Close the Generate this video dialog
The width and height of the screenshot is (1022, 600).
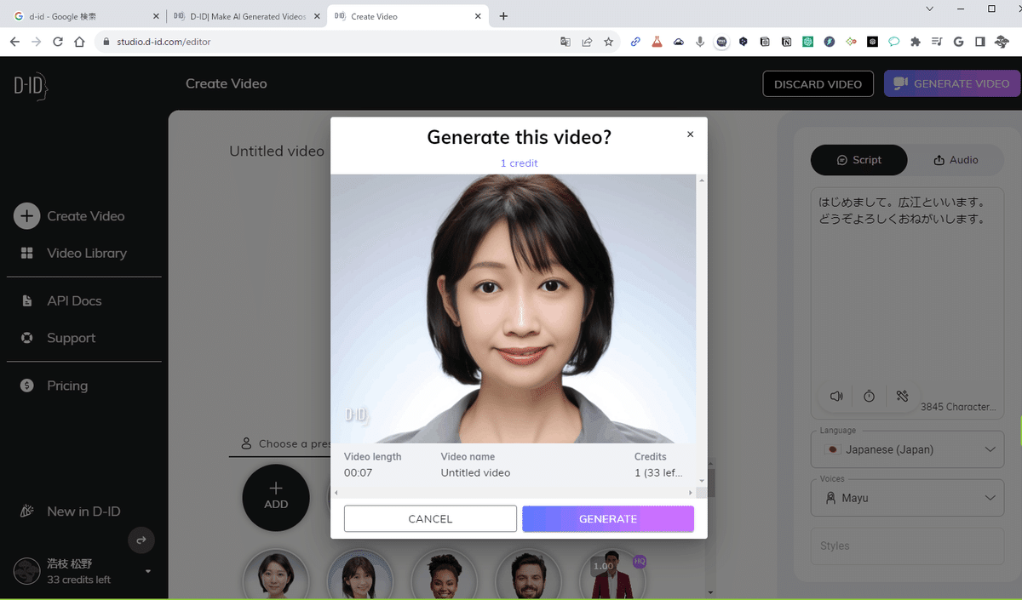point(690,134)
